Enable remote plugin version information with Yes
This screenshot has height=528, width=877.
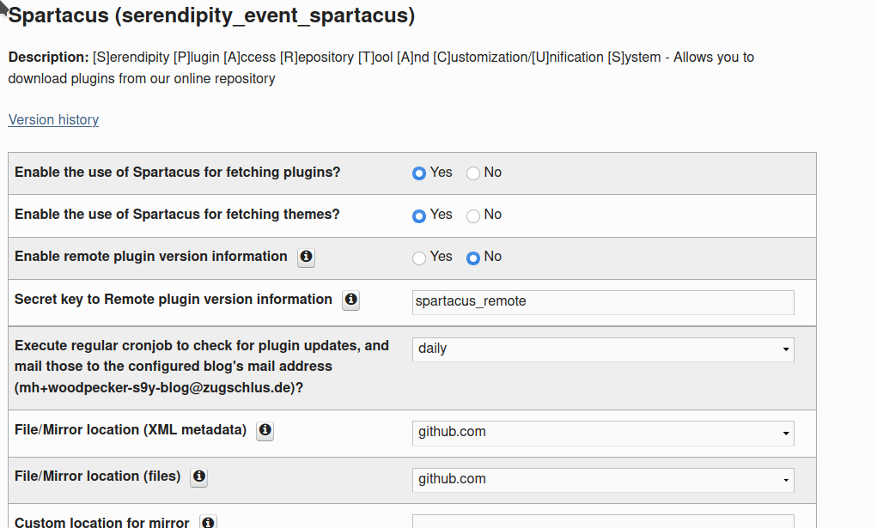(x=419, y=258)
